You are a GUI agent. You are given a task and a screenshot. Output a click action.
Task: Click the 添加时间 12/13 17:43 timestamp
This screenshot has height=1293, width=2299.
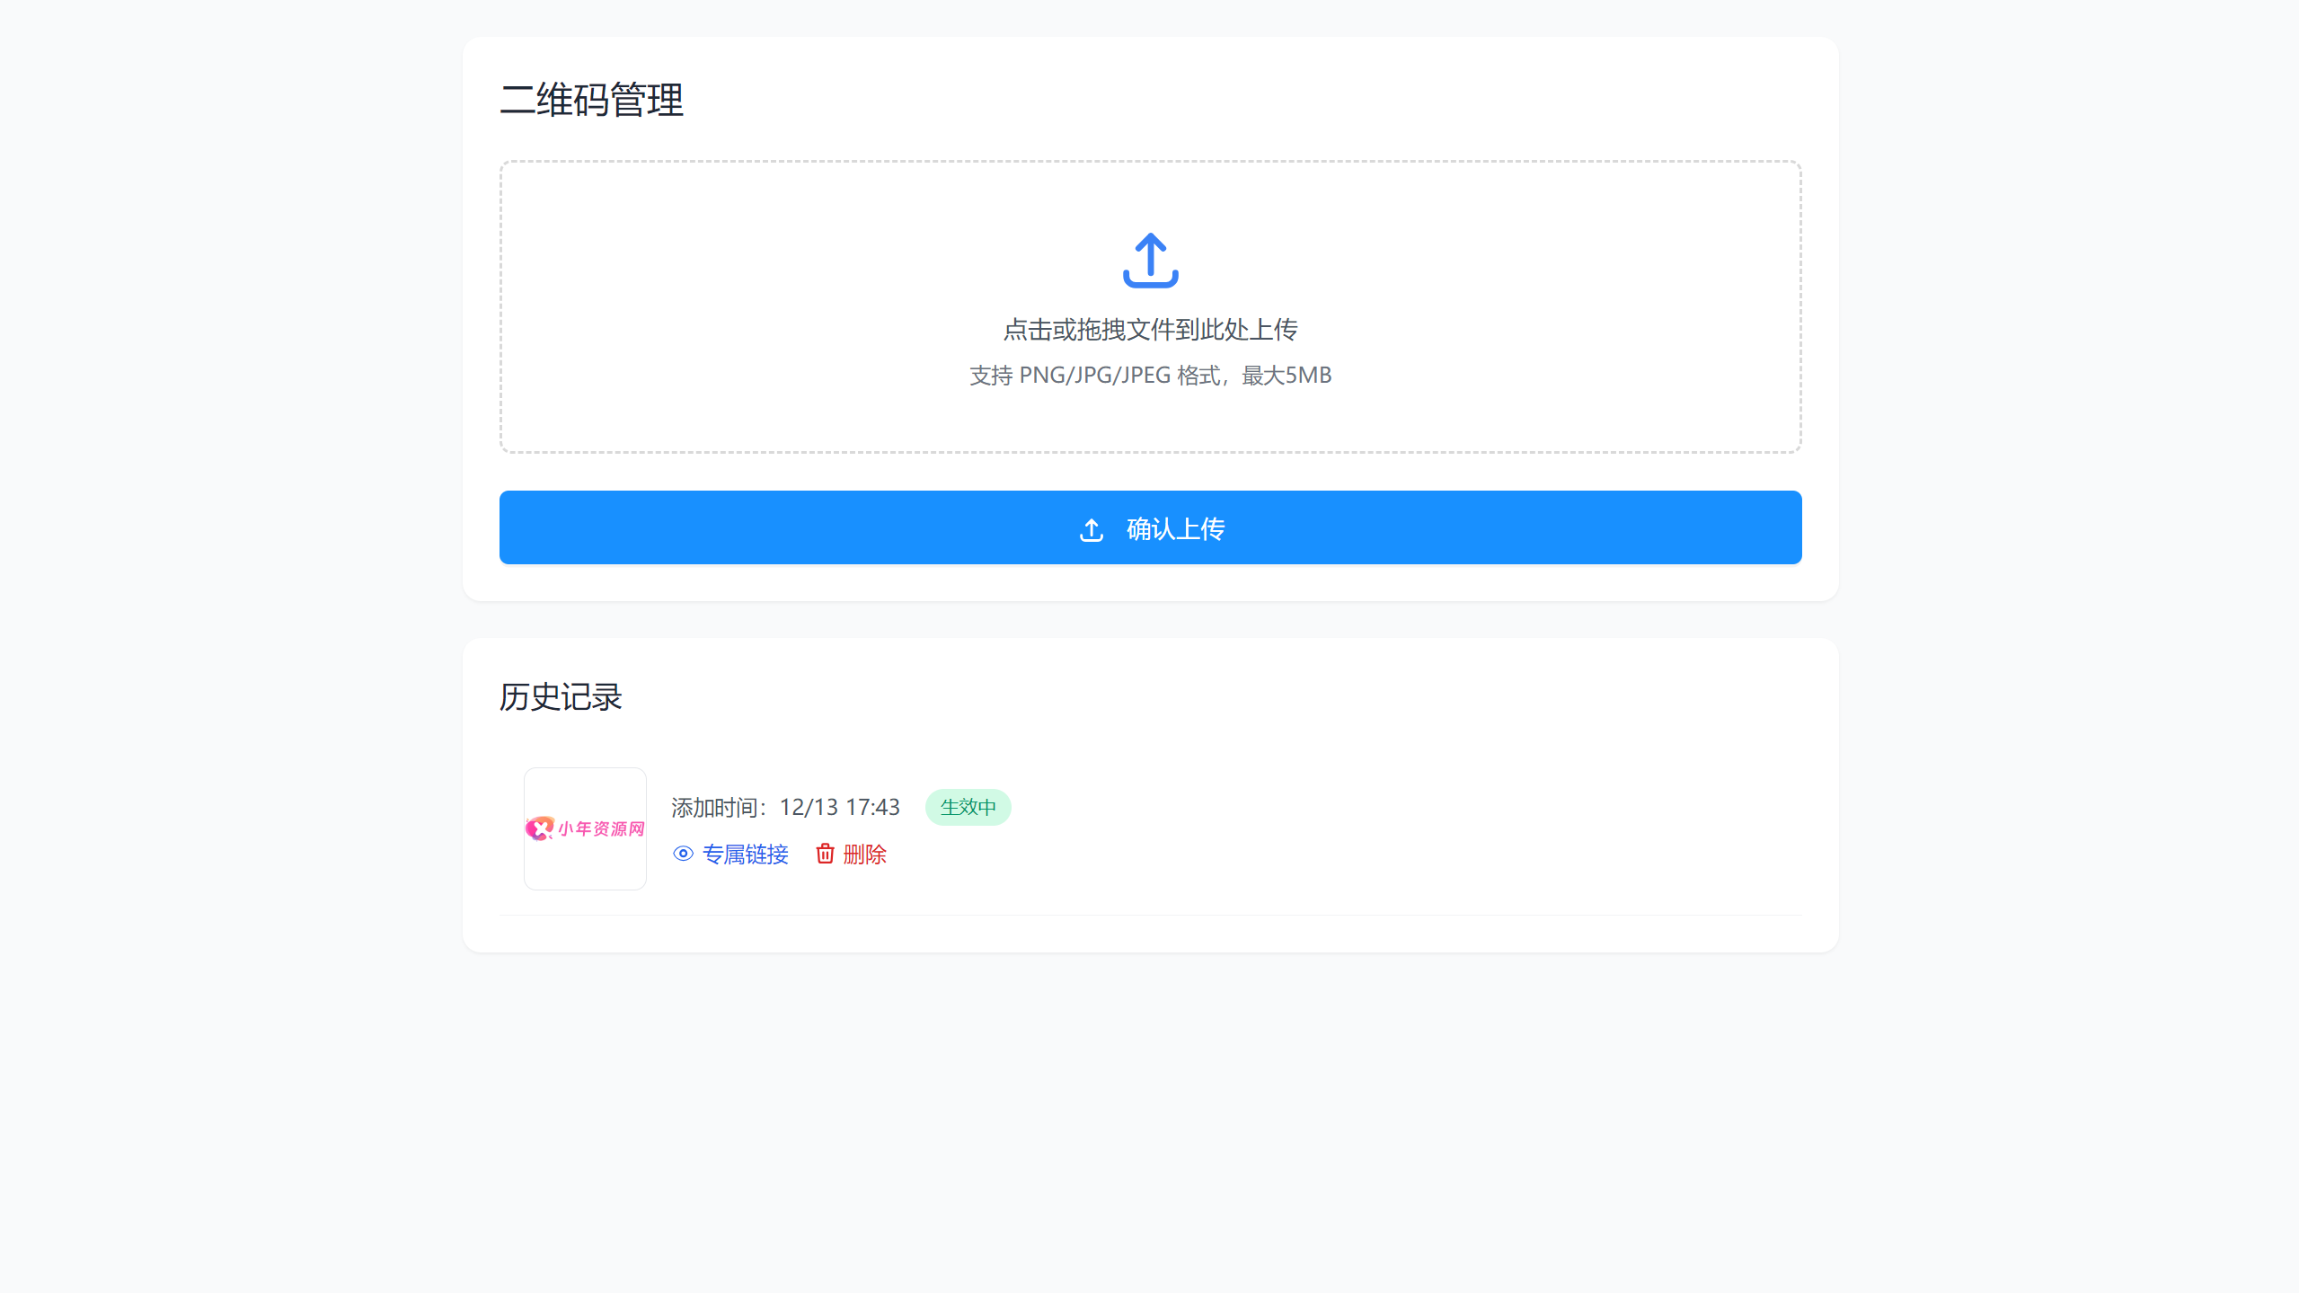(783, 807)
